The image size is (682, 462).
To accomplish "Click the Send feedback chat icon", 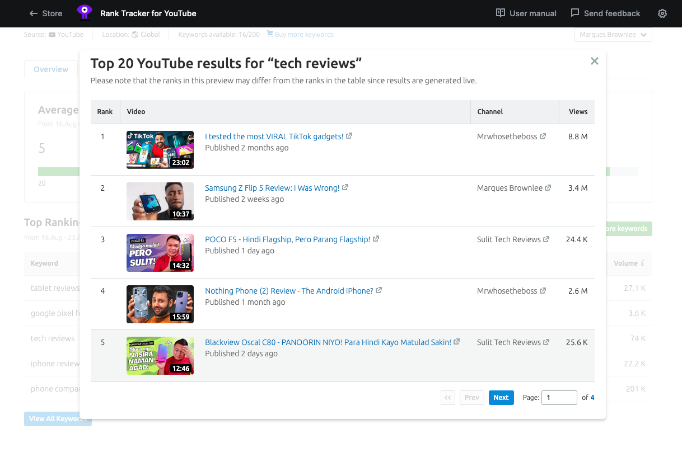I will tap(576, 13).
